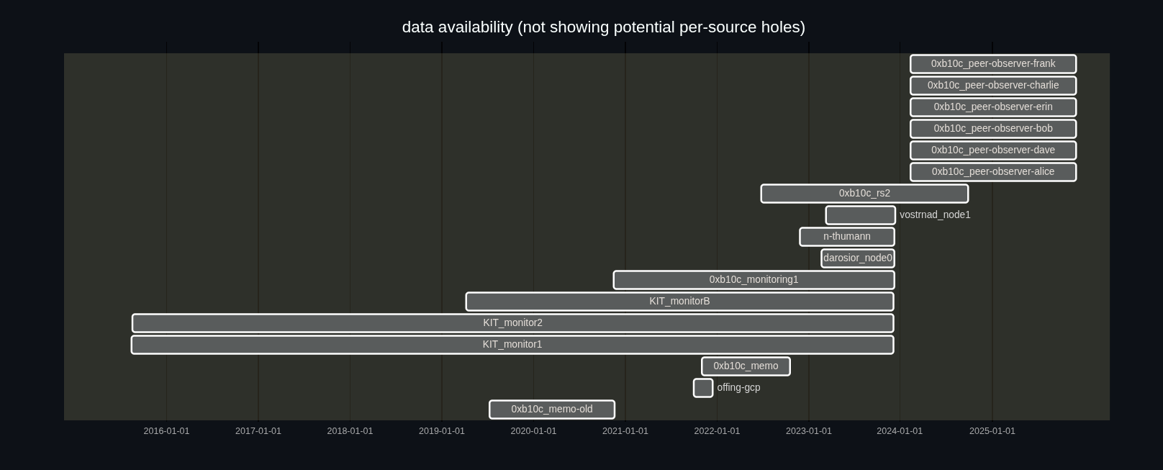This screenshot has height=470, width=1163.
Task: Click the 0xb10c_memo-old bar
Action: [x=552, y=410]
